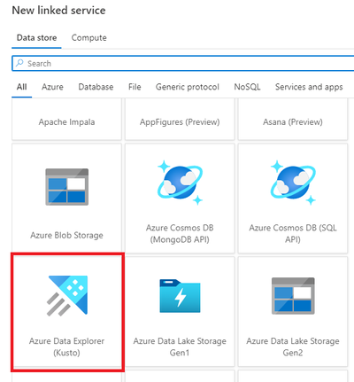Select the Apache Impala tile
Viewport: 354px width, 382px height.
(x=66, y=120)
